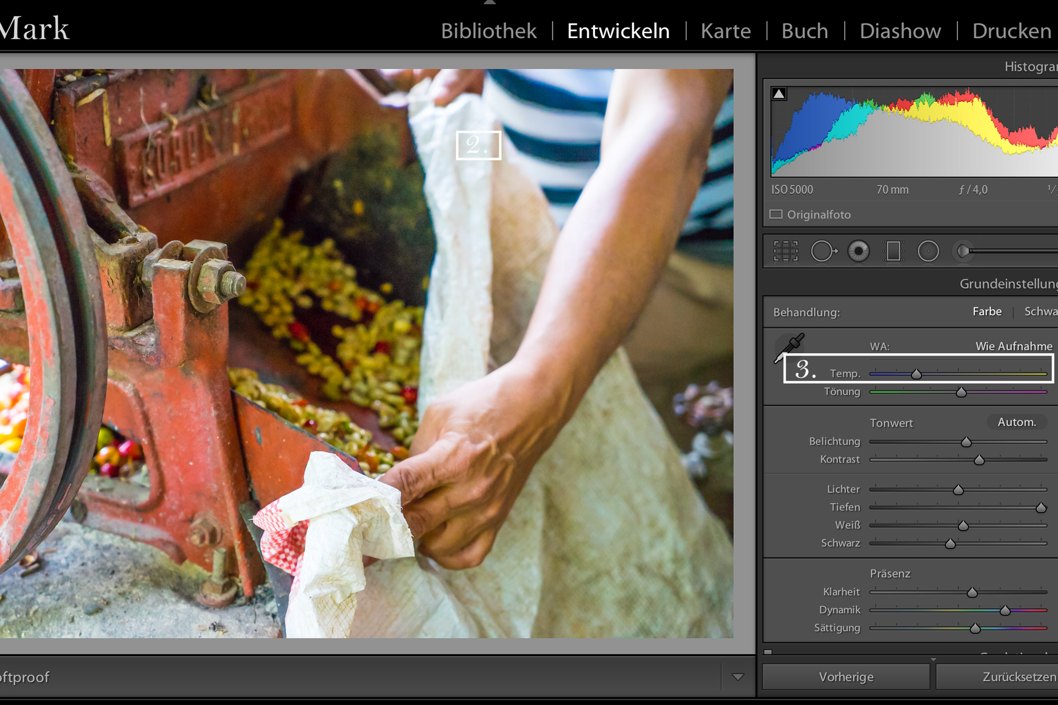Expand the arrow next to Softproof

(738, 677)
